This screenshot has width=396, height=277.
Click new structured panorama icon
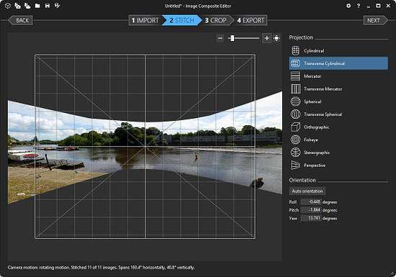(x=27, y=6)
